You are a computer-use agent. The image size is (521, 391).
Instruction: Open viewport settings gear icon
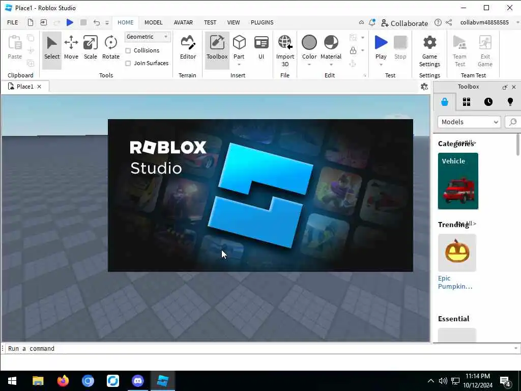point(424,87)
